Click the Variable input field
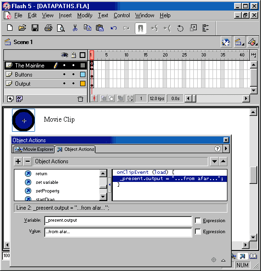Image resolution: width=261 pixels, height=271 pixels. click(x=118, y=221)
